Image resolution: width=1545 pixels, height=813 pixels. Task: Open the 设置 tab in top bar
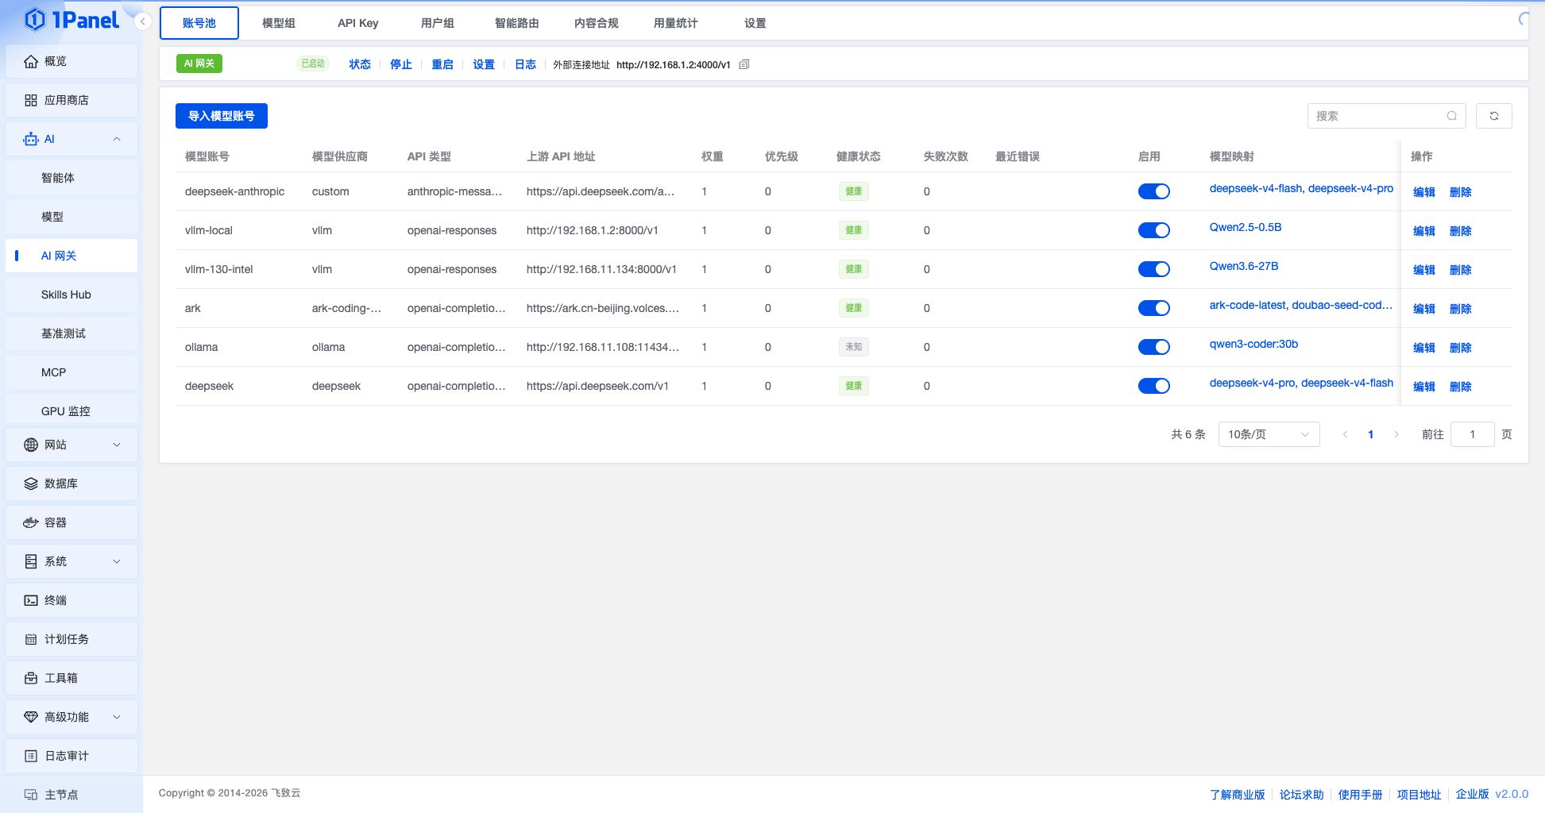click(755, 23)
